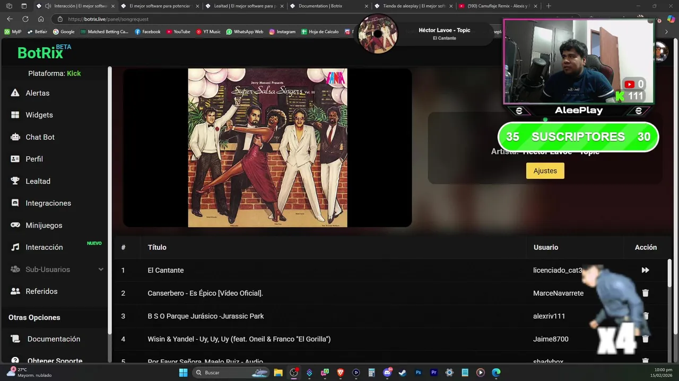
Task: Open Discord from the taskbar
Action: click(x=387, y=373)
